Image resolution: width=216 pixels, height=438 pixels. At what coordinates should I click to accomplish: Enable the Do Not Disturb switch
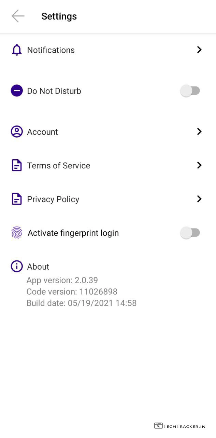[x=190, y=91]
